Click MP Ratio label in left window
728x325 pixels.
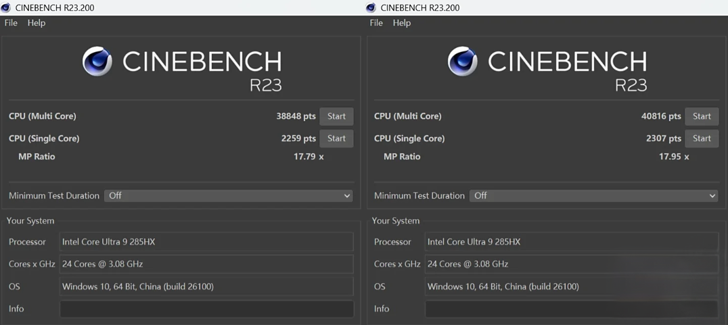[x=37, y=157]
